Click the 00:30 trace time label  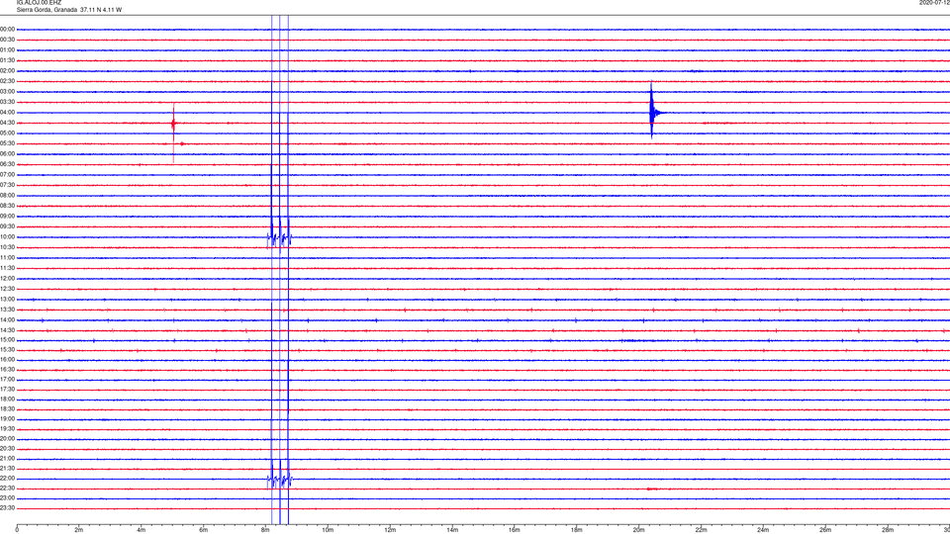7,40
